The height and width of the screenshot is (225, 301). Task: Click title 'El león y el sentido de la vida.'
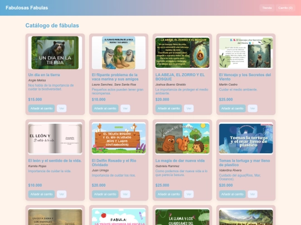pyautogui.click(x=55, y=161)
